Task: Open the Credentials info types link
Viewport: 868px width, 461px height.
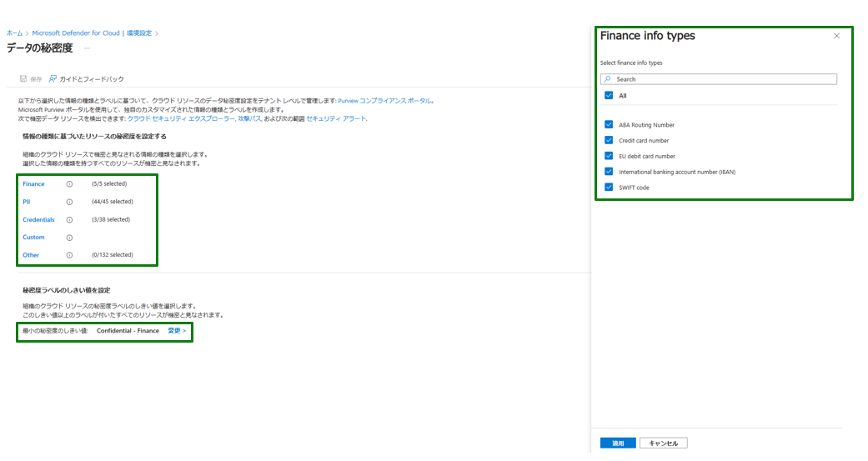Action: click(38, 220)
